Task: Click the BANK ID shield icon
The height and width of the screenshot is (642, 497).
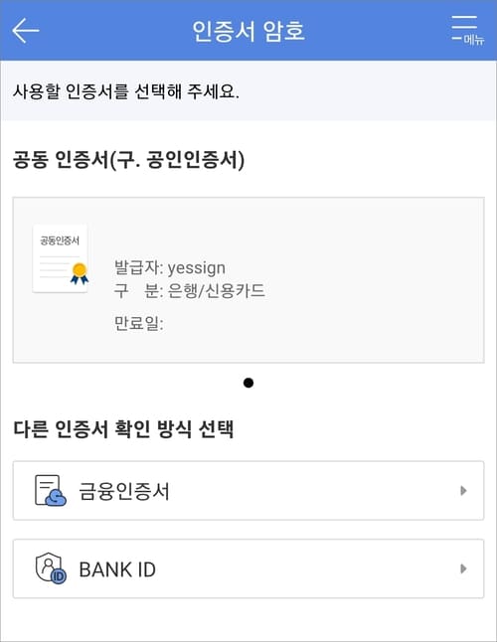Action: tap(51, 568)
